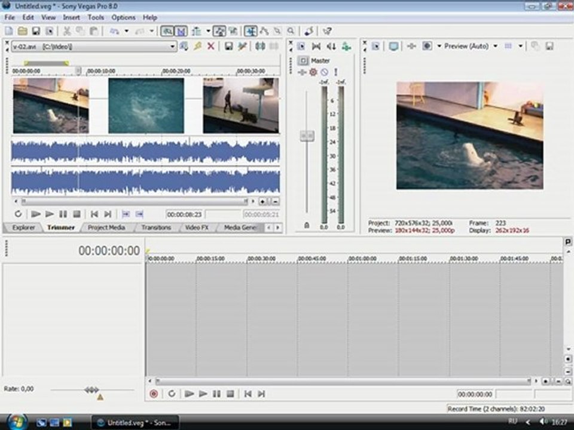Open the Windows Start button
Image resolution: width=574 pixels, height=430 pixels.
tap(16, 422)
